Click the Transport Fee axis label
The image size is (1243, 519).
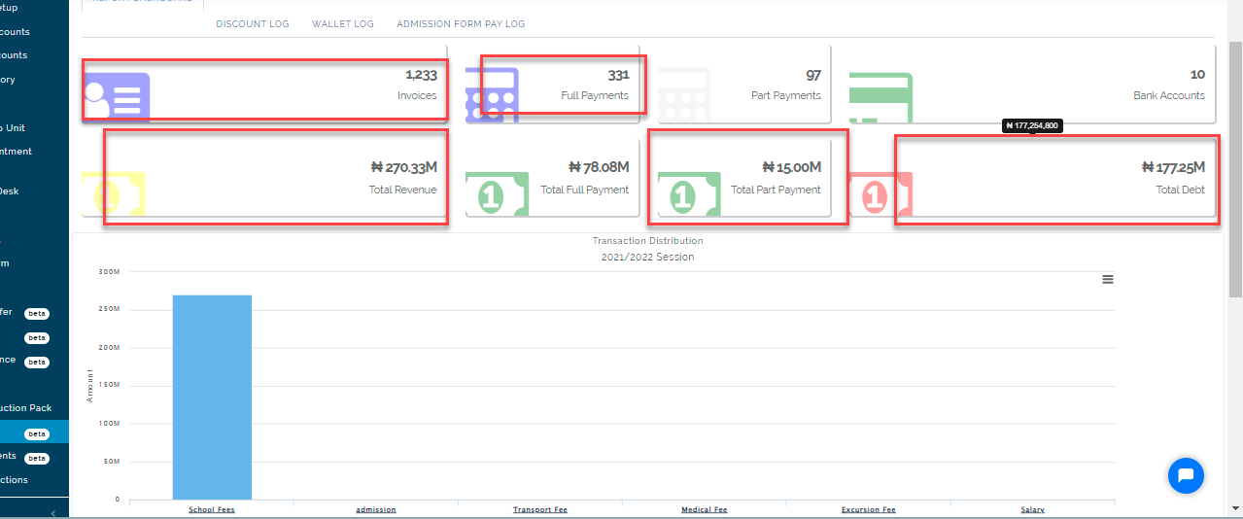tap(540, 509)
